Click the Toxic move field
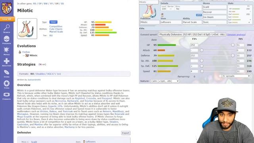 (215, 22)
